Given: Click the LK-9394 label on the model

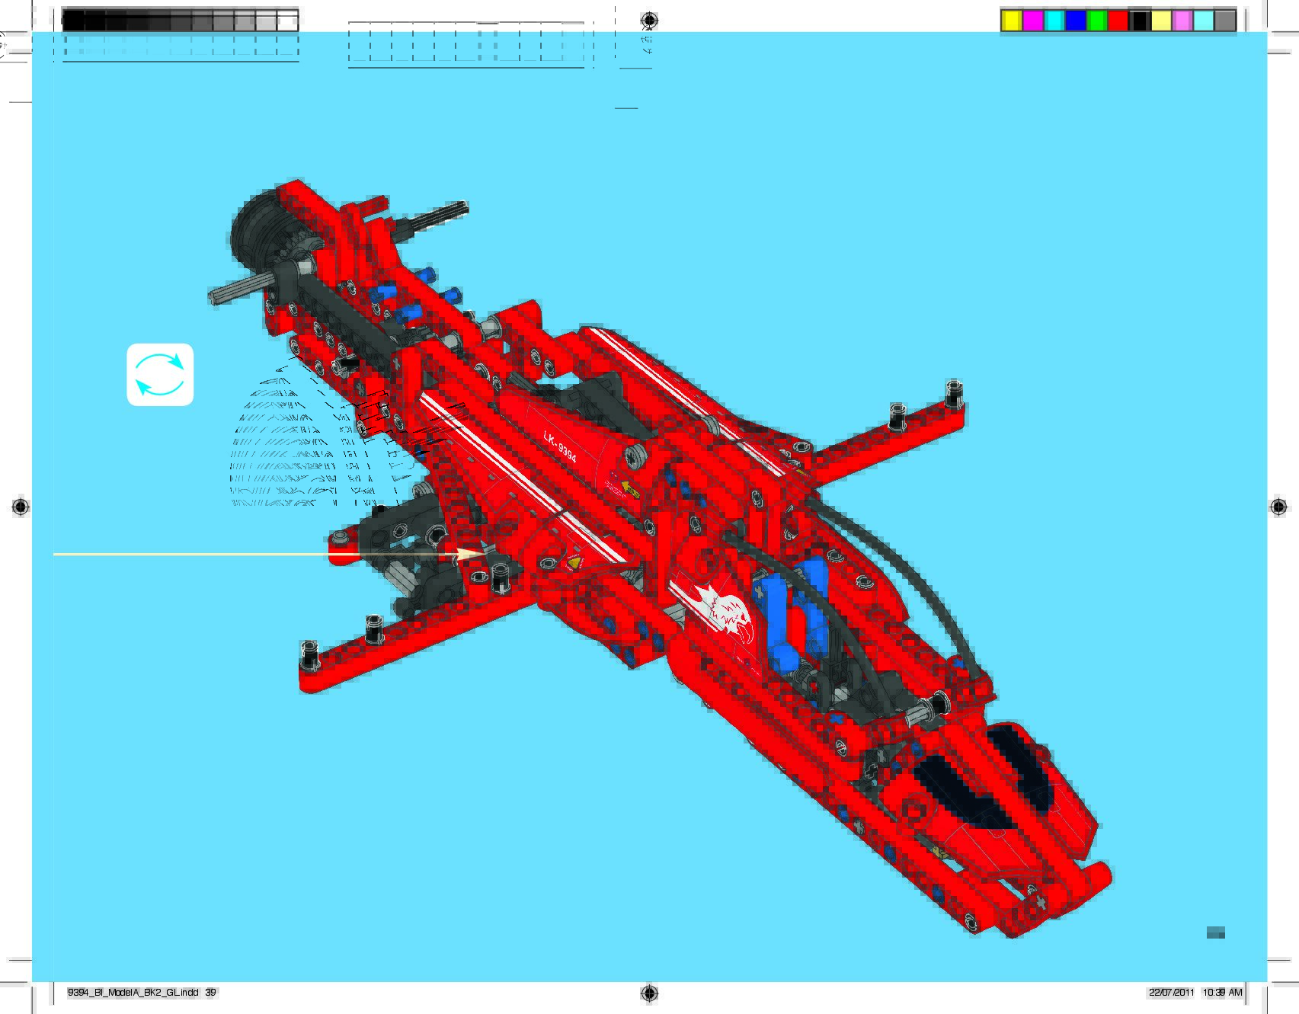Looking at the screenshot, I should click(560, 447).
